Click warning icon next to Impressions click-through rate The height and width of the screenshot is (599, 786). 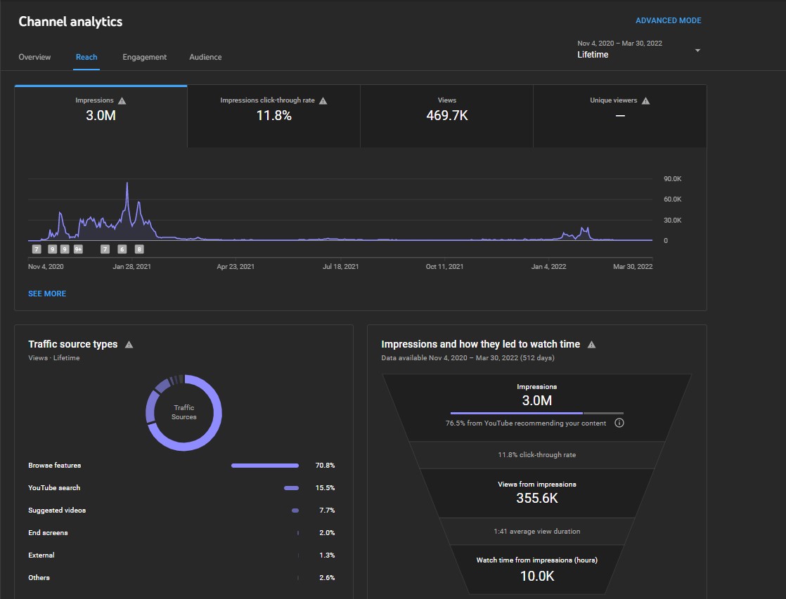(x=323, y=100)
